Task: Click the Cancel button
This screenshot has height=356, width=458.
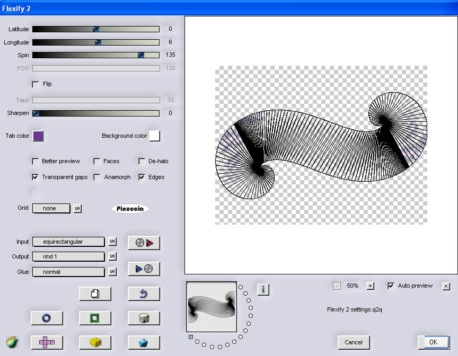Action: 354,342
